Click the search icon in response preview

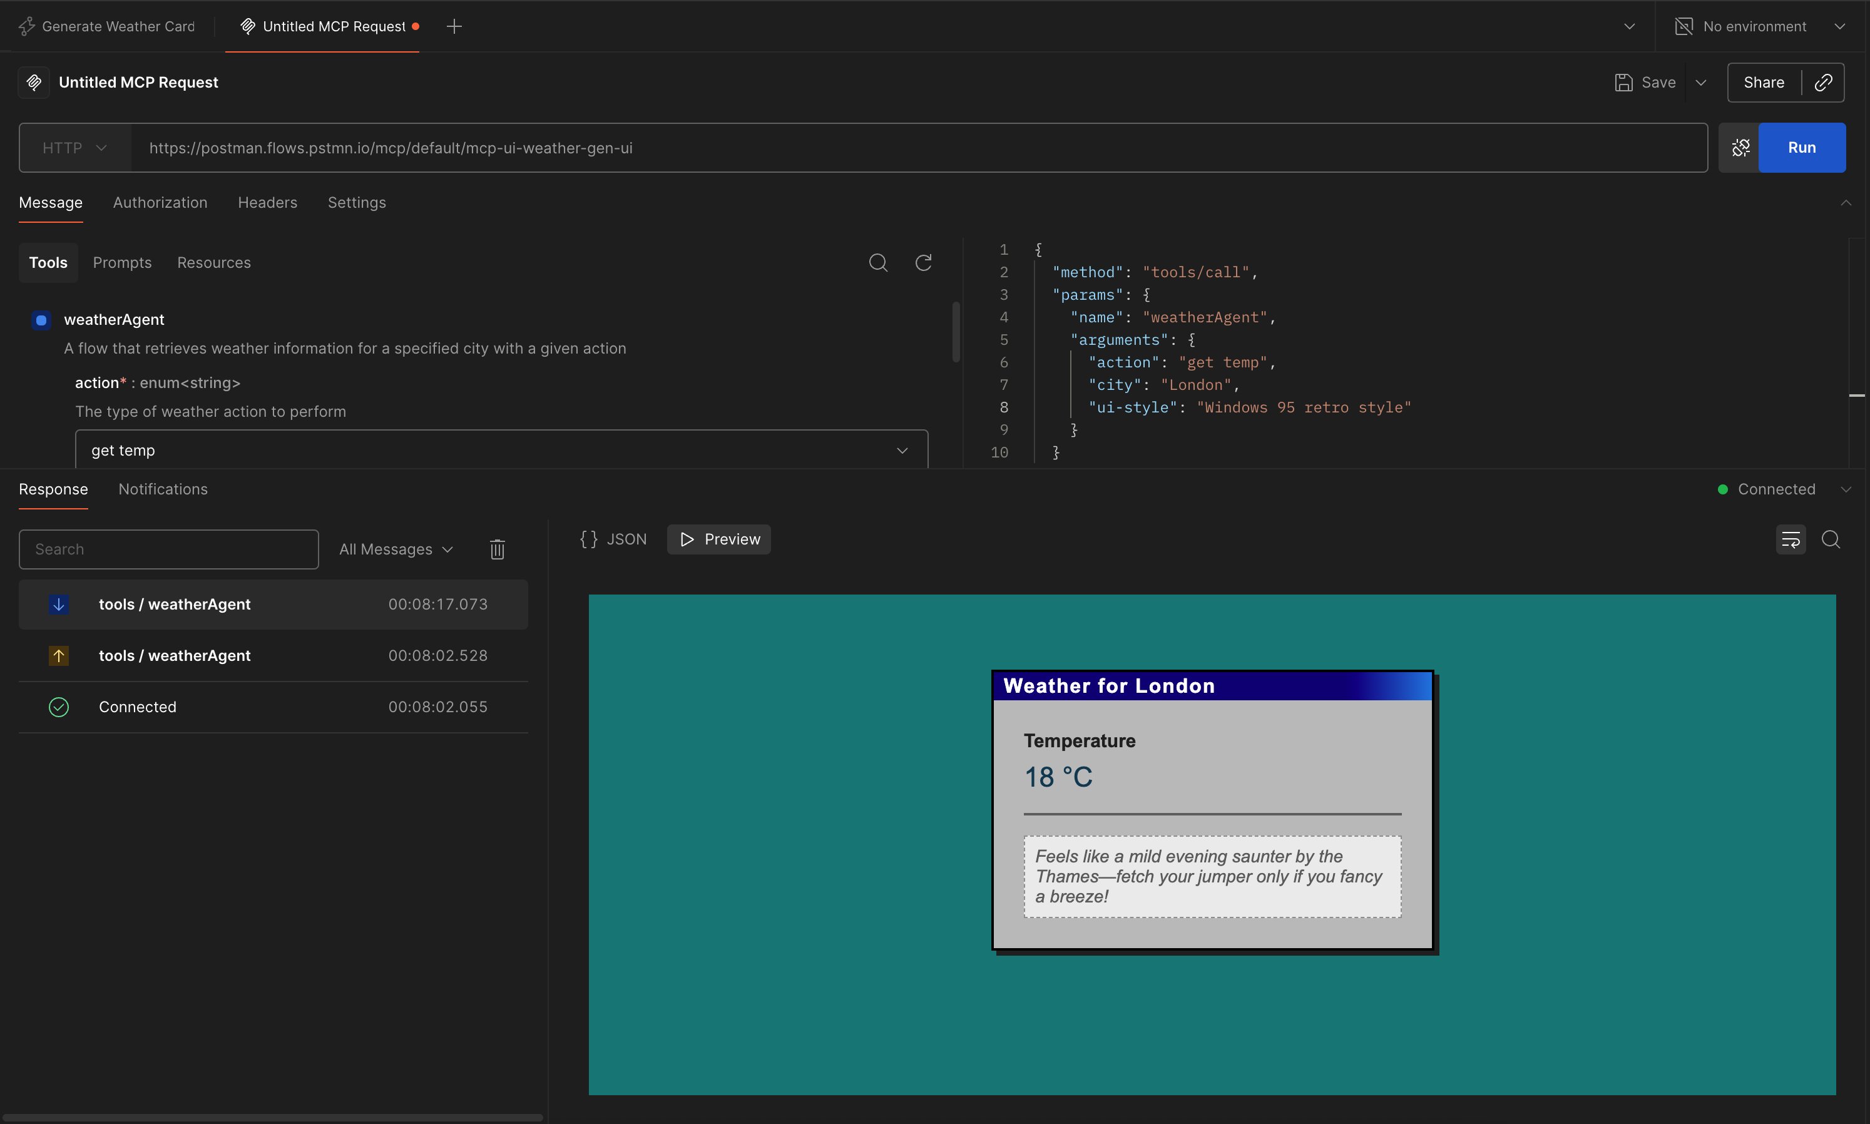point(1831,539)
